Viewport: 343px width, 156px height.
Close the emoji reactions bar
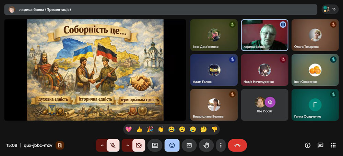click(172, 145)
